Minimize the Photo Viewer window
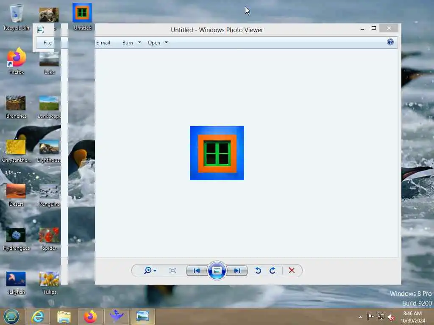Image resolution: width=434 pixels, height=325 pixels. (362, 28)
